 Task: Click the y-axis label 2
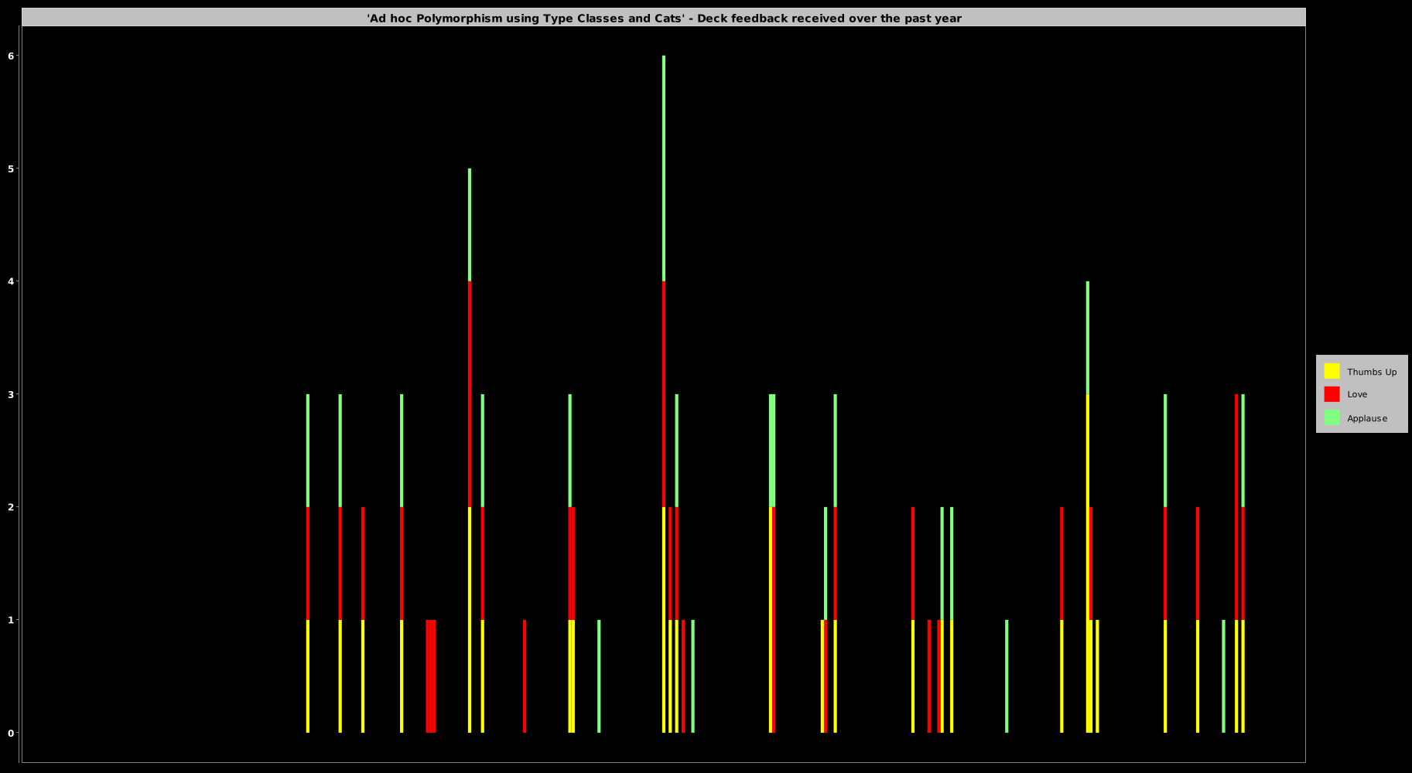point(12,507)
